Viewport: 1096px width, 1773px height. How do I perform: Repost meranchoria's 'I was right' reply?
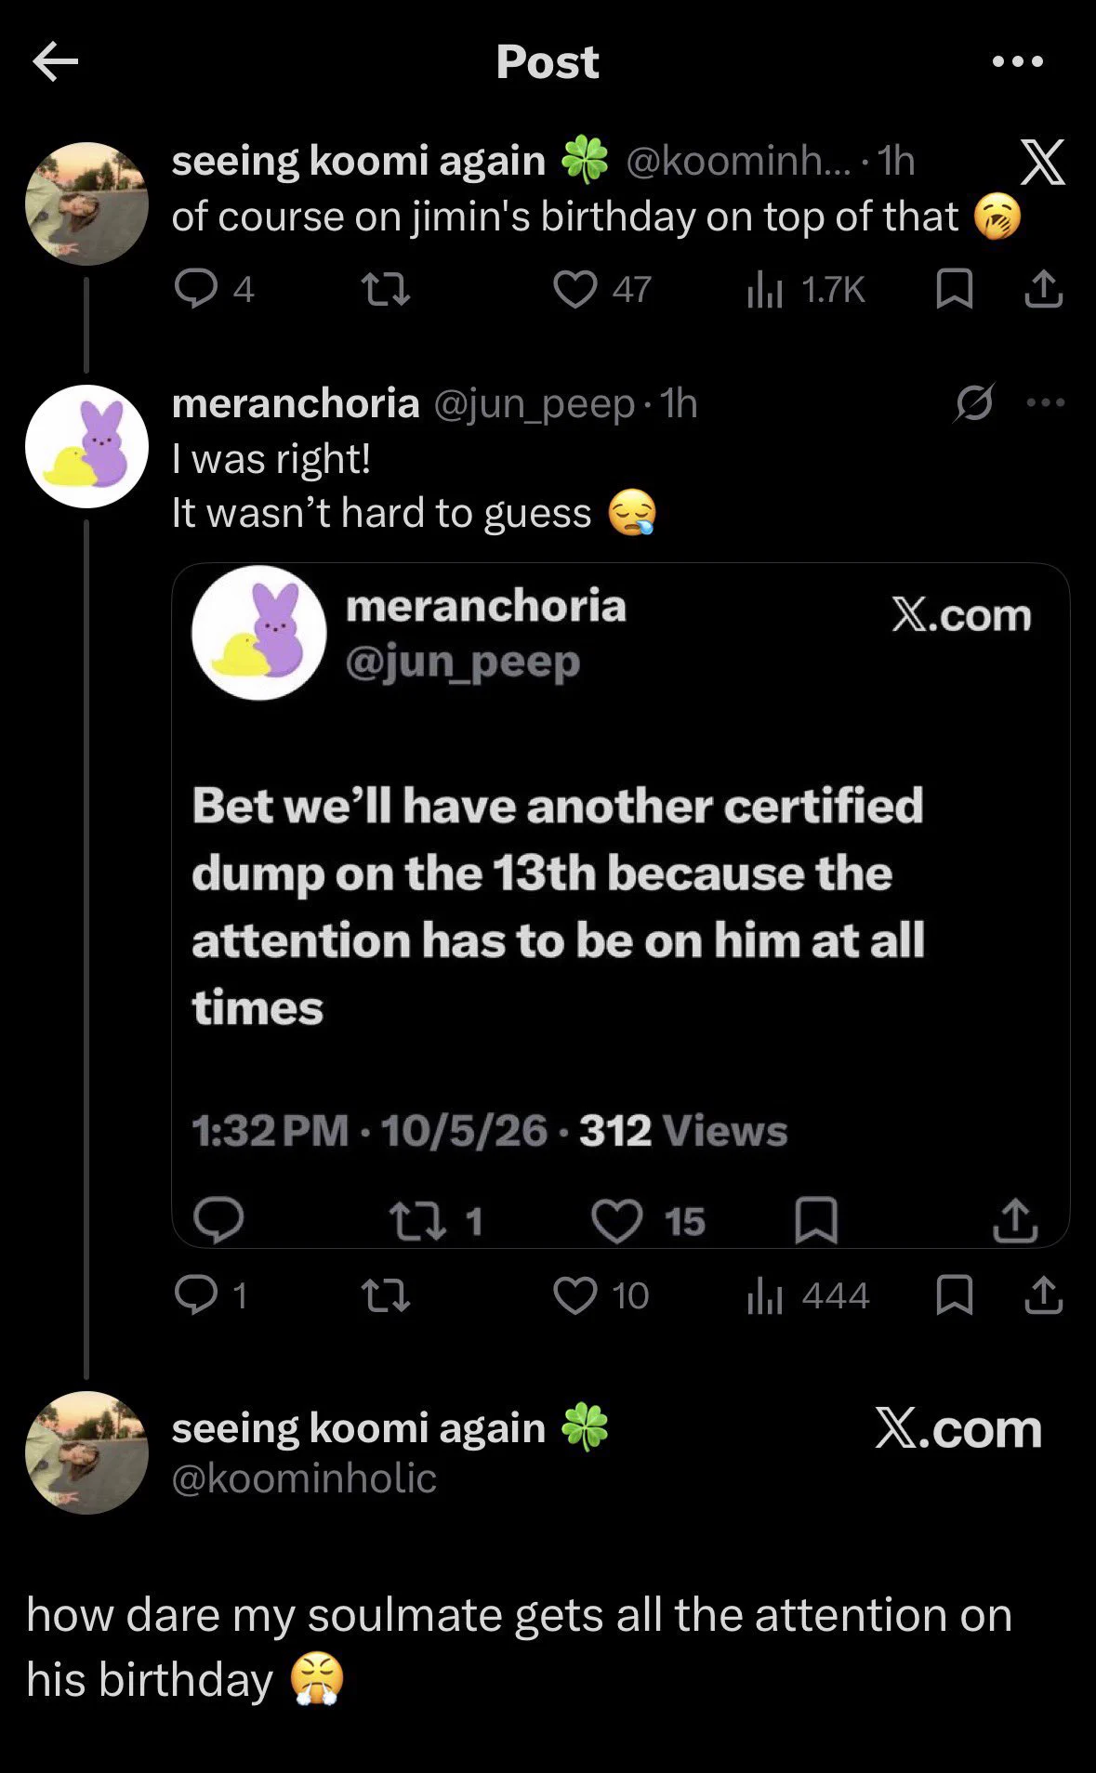click(386, 1294)
